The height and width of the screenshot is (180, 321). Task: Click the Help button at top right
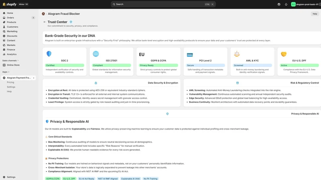(x=315, y=14)
